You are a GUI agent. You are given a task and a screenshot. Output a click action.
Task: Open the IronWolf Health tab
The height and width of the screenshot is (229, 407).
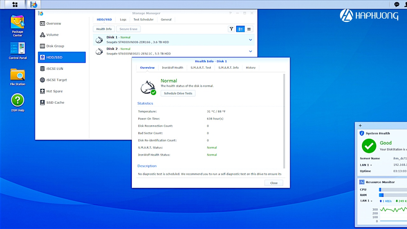point(173,67)
